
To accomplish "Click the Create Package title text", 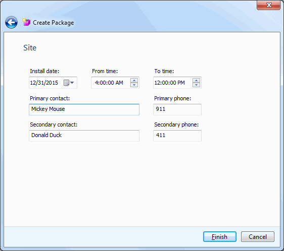I will [54, 23].
